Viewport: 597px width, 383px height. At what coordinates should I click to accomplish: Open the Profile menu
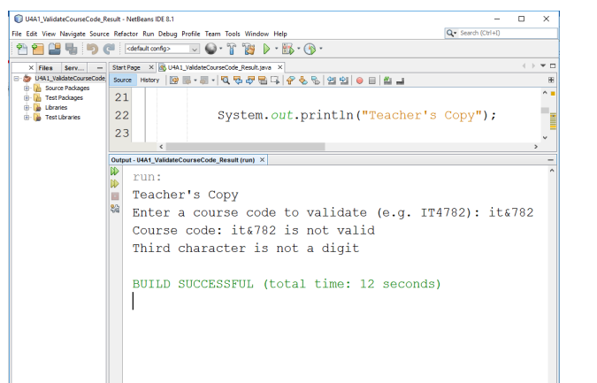pyautogui.click(x=191, y=34)
